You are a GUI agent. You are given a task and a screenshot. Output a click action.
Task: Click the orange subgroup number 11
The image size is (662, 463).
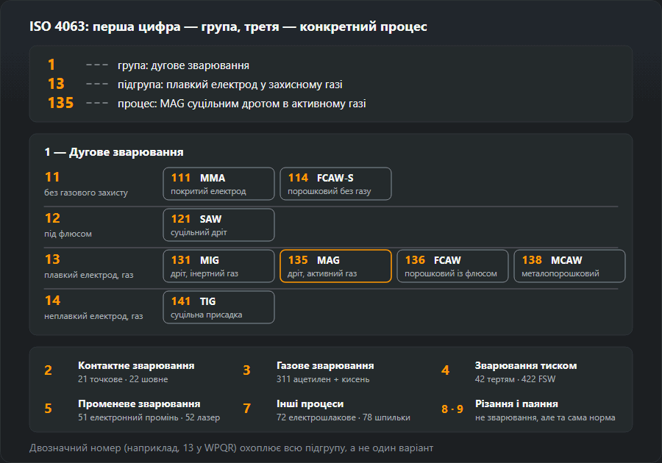(52, 177)
